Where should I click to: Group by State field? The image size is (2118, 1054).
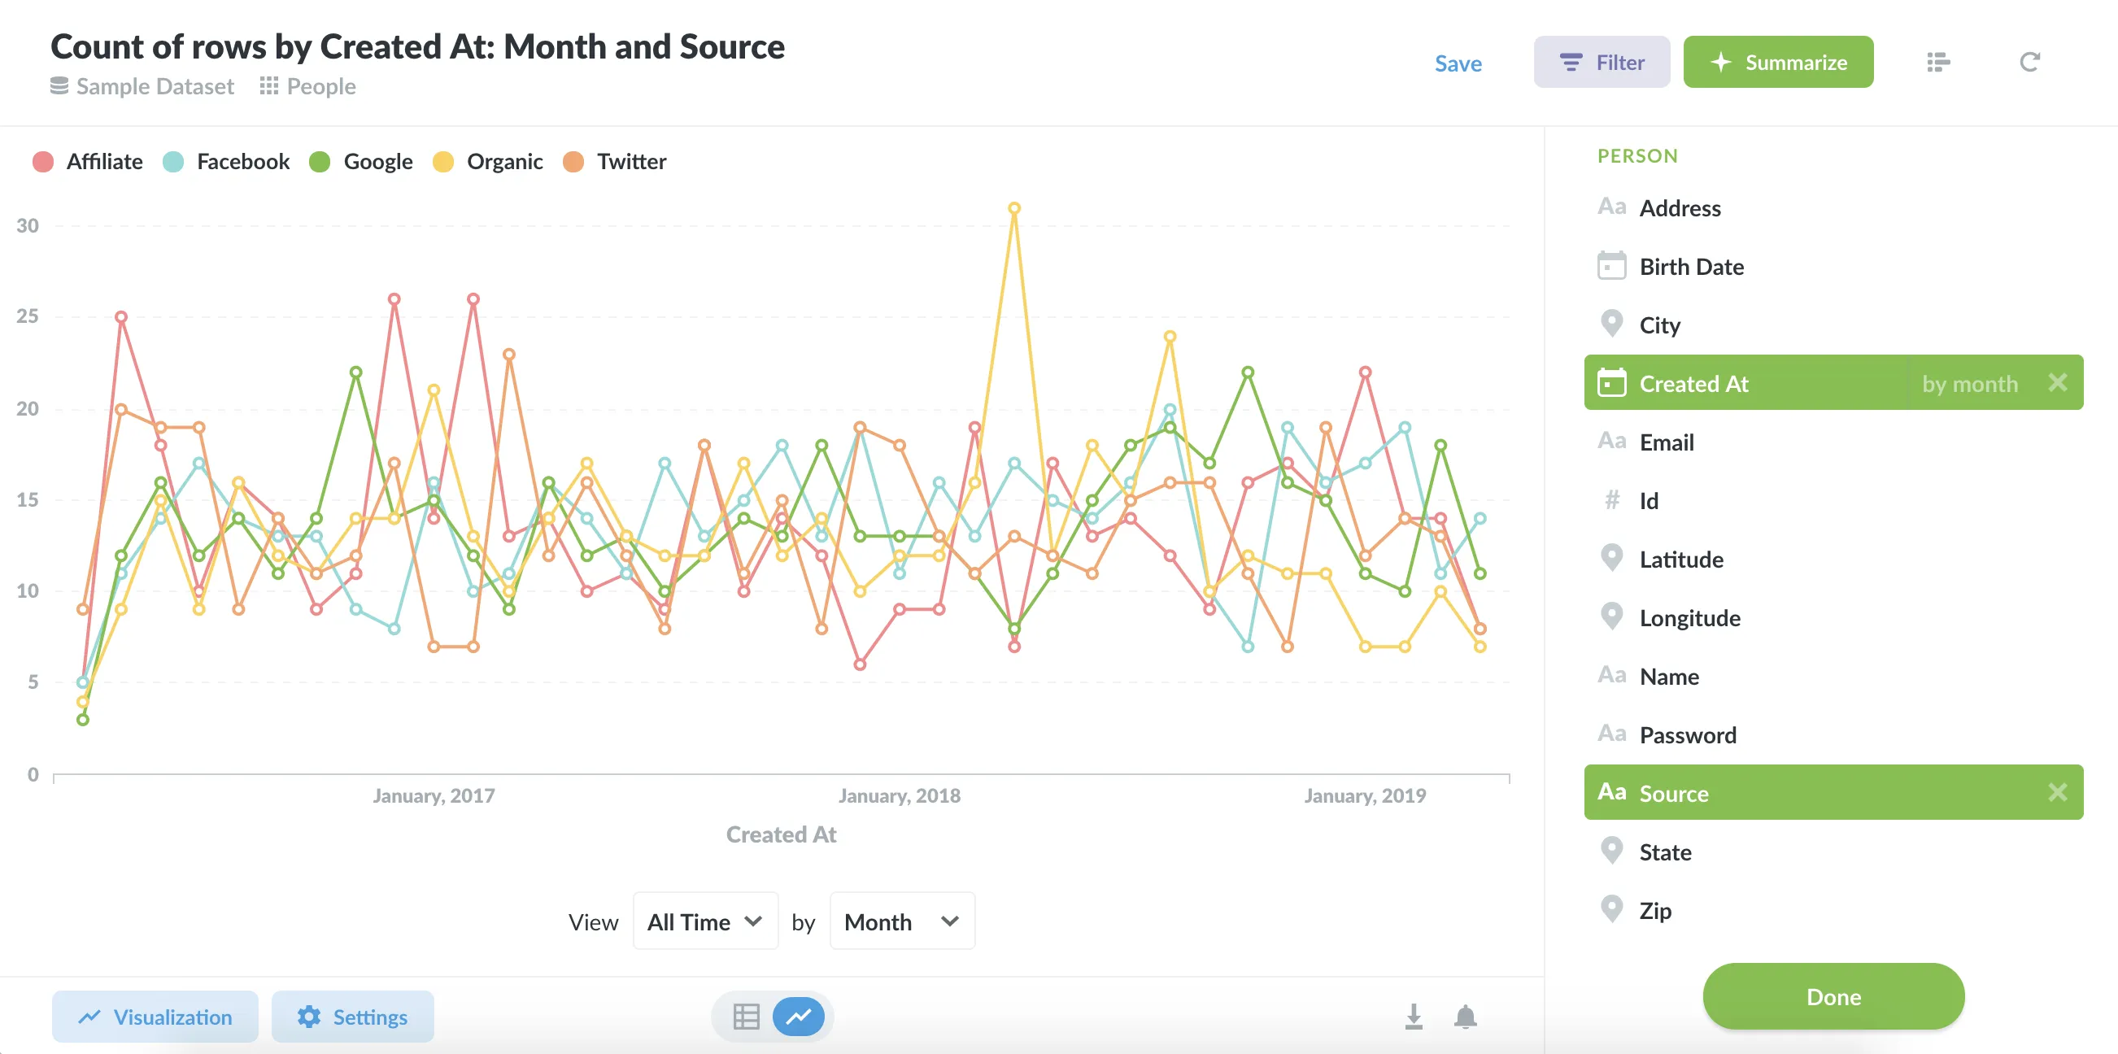click(1833, 851)
